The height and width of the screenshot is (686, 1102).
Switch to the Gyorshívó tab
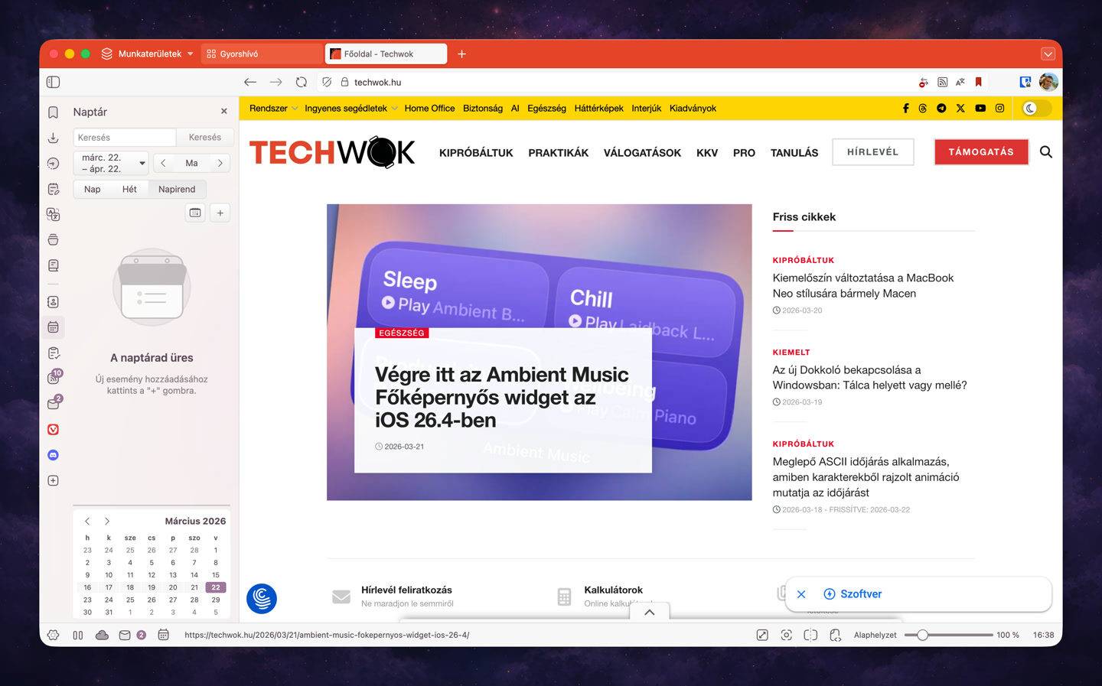[x=261, y=54]
